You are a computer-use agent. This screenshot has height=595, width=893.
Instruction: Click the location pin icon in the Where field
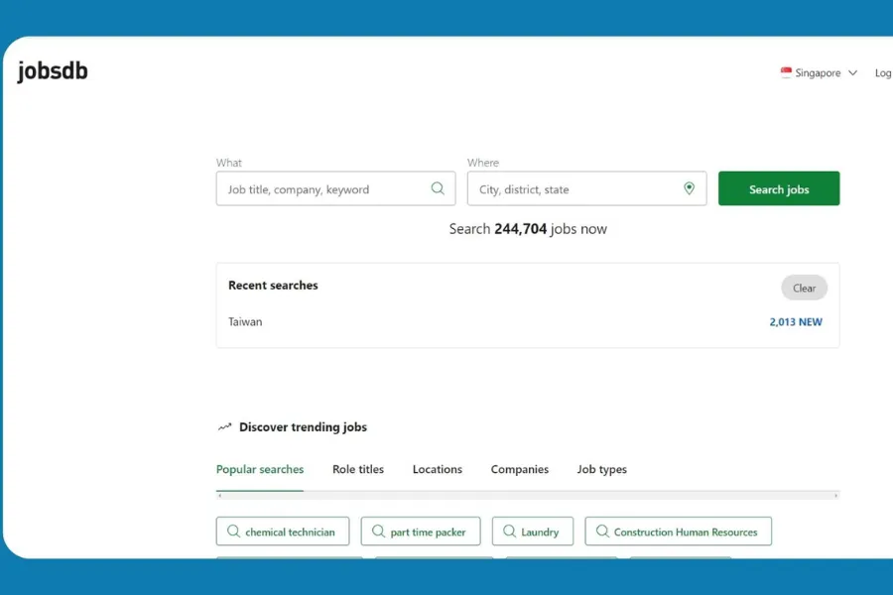(x=690, y=188)
